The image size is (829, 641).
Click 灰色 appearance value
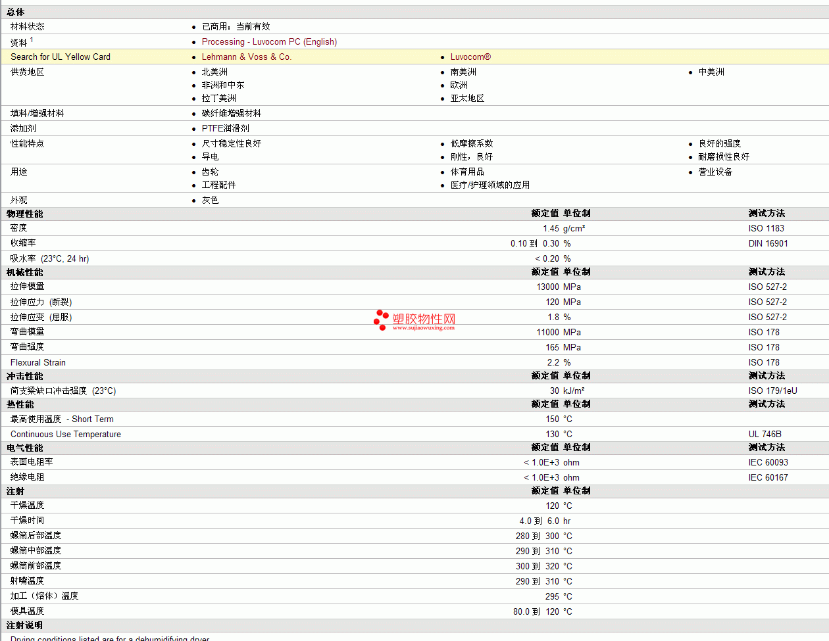pyautogui.click(x=210, y=200)
